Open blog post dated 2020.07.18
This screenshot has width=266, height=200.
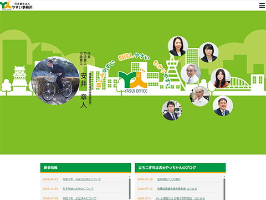click(169, 179)
